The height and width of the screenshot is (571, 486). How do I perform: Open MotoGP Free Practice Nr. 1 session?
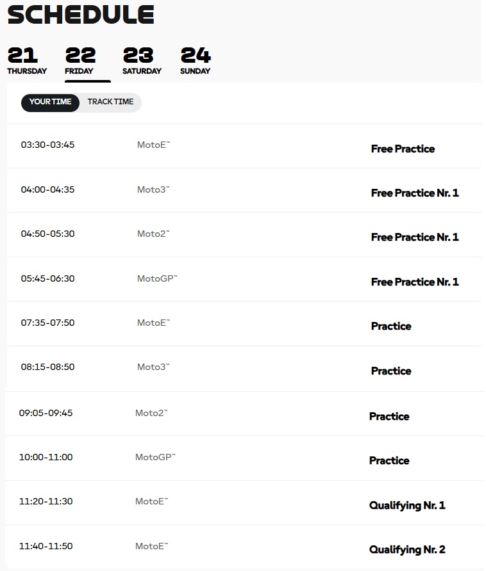[x=244, y=279]
